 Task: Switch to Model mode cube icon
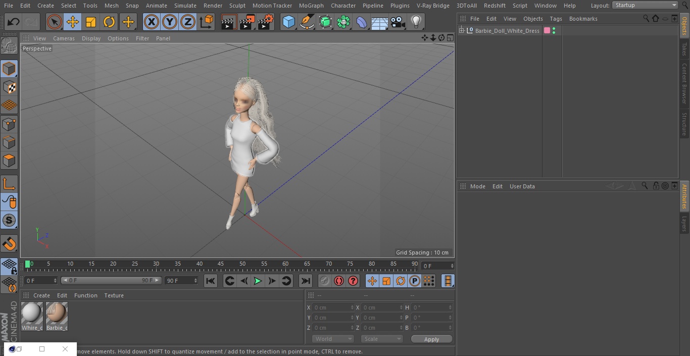point(9,69)
